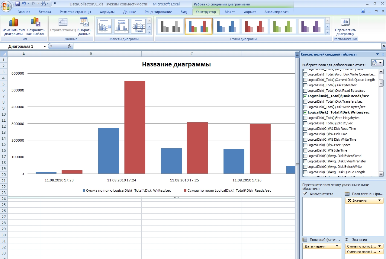Open the Значения legend field dropdown
This screenshot has width=386, height=259.
(x=379, y=200)
